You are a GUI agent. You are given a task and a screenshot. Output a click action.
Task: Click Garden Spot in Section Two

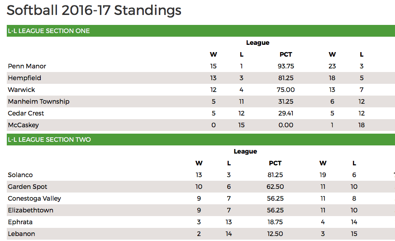coord(28,187)
